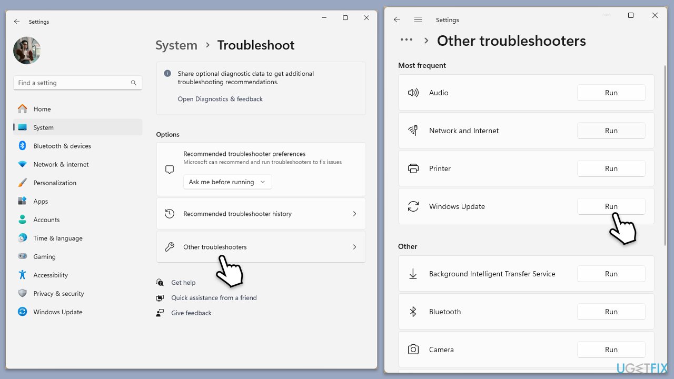Screen dimensions: 674x379
Task: Open Home in the sidebar
Action: click(77, 109)
